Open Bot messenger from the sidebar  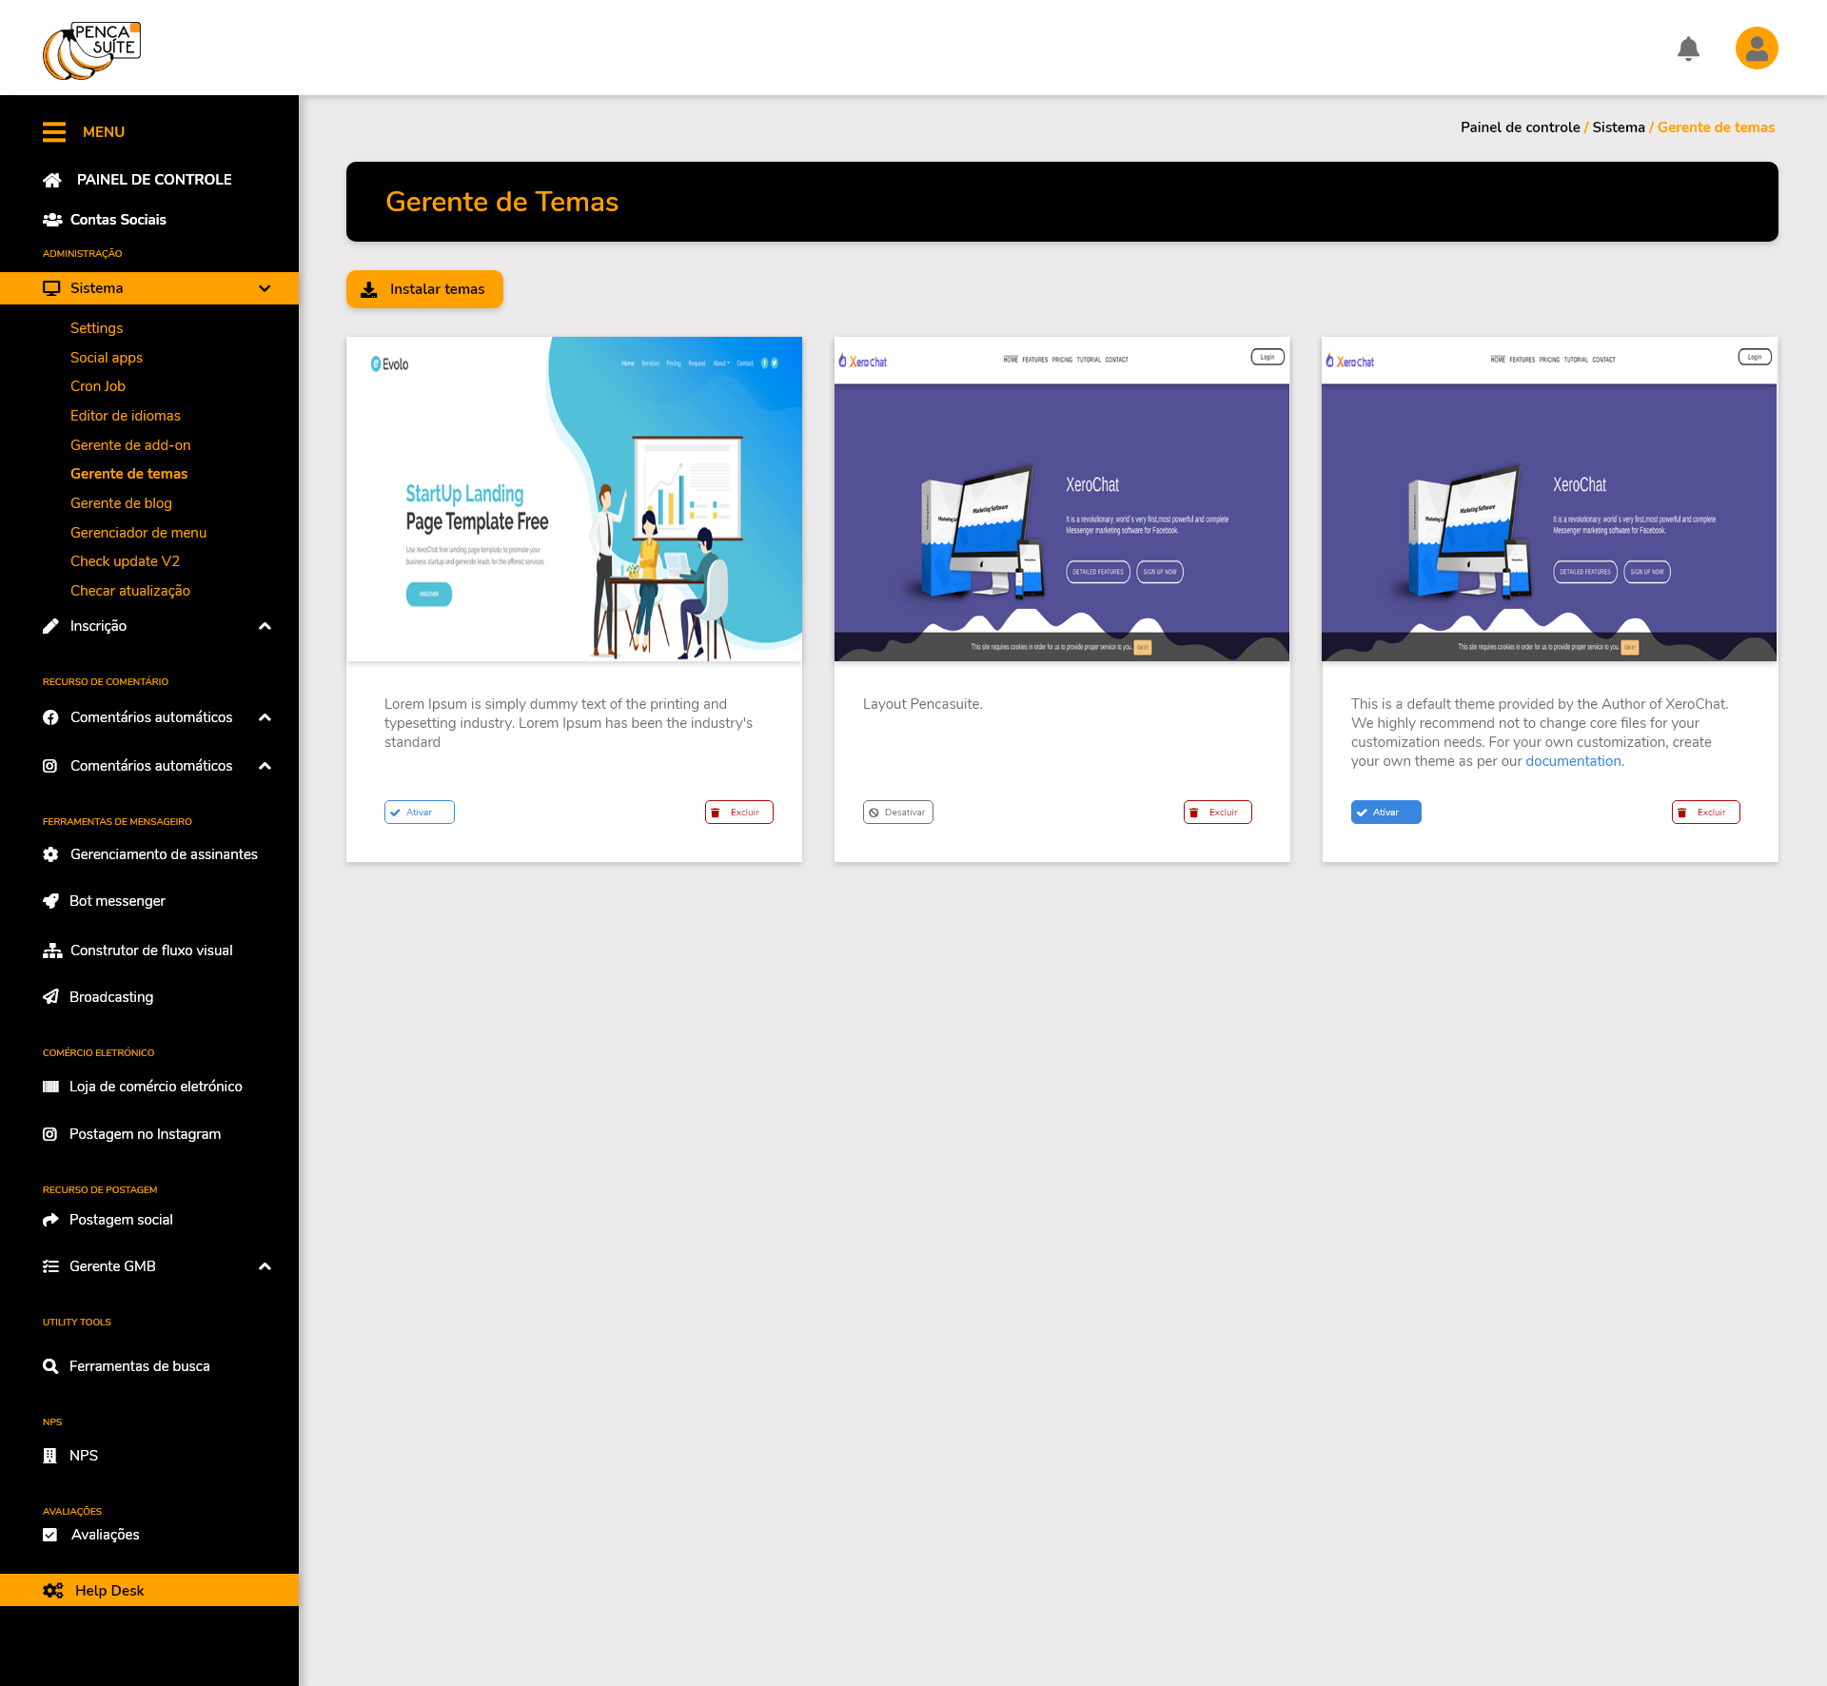[x=117, y=901]
